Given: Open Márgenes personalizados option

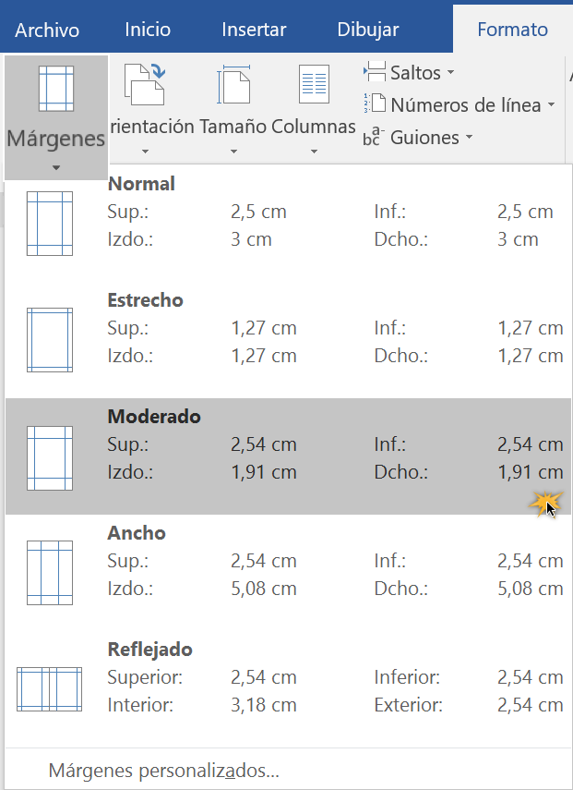Looking at the screenshot, I should click(163, 771).
